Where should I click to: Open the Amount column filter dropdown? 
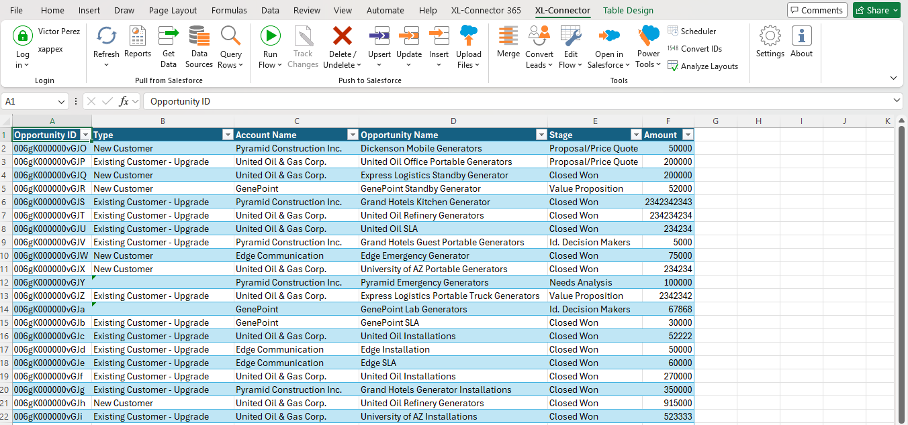click(x=687, y=135)
